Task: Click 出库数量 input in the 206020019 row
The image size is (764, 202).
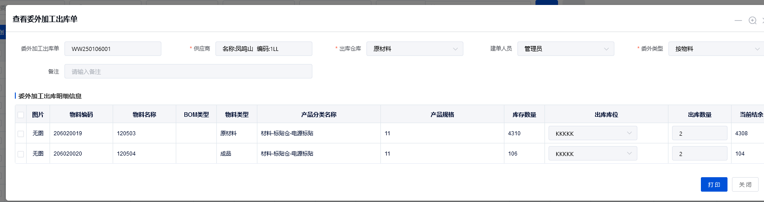Action: tap(699, 133)
